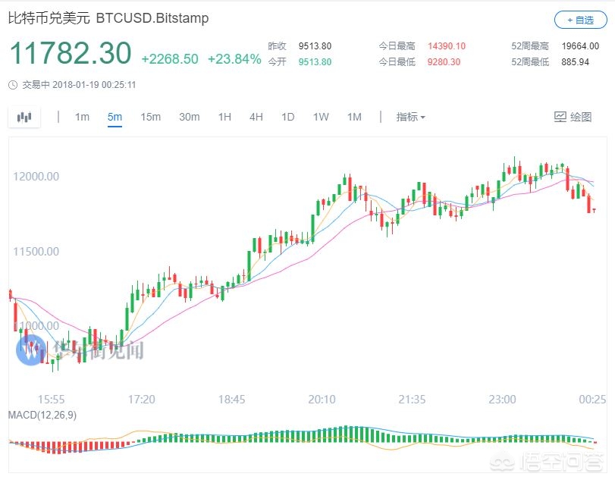This screenshot has height=483, width=615.
Task: Select the 1H timeframe
Action: 224,117
